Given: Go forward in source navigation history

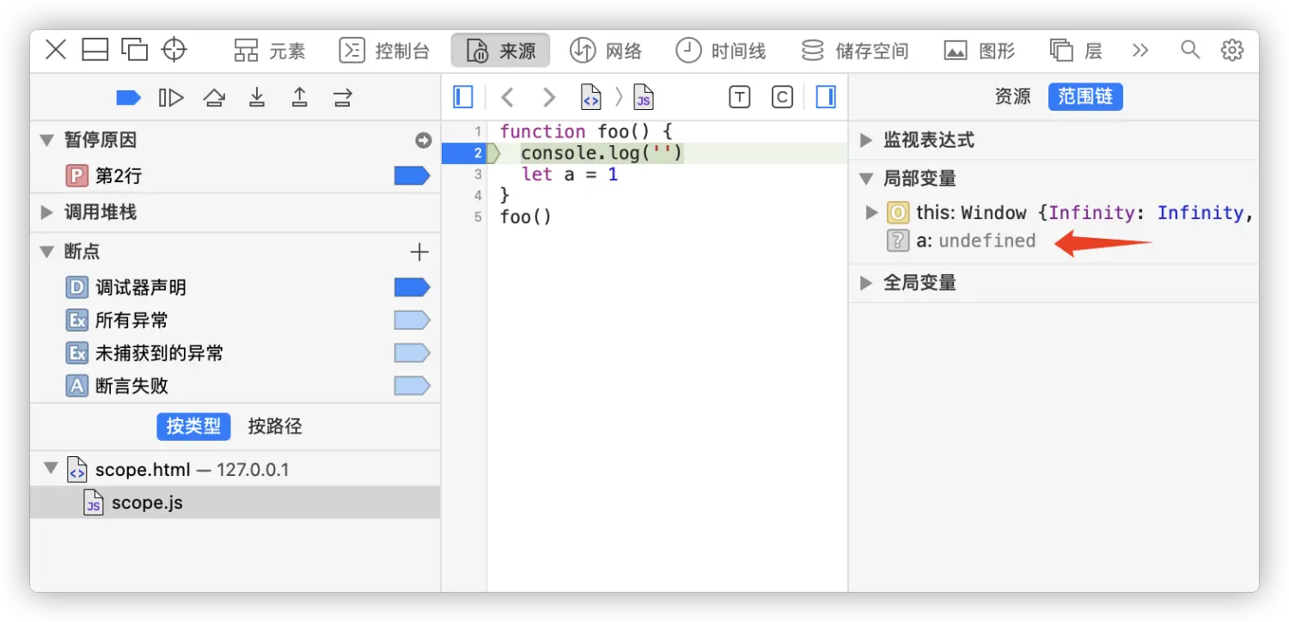Looking at the screenshot, I should (x=549, y=97).
